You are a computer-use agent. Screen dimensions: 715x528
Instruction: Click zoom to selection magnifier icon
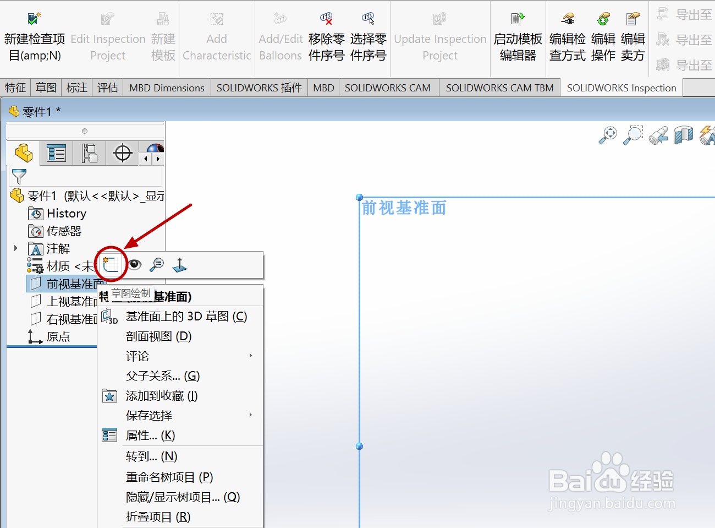[157, 265]
